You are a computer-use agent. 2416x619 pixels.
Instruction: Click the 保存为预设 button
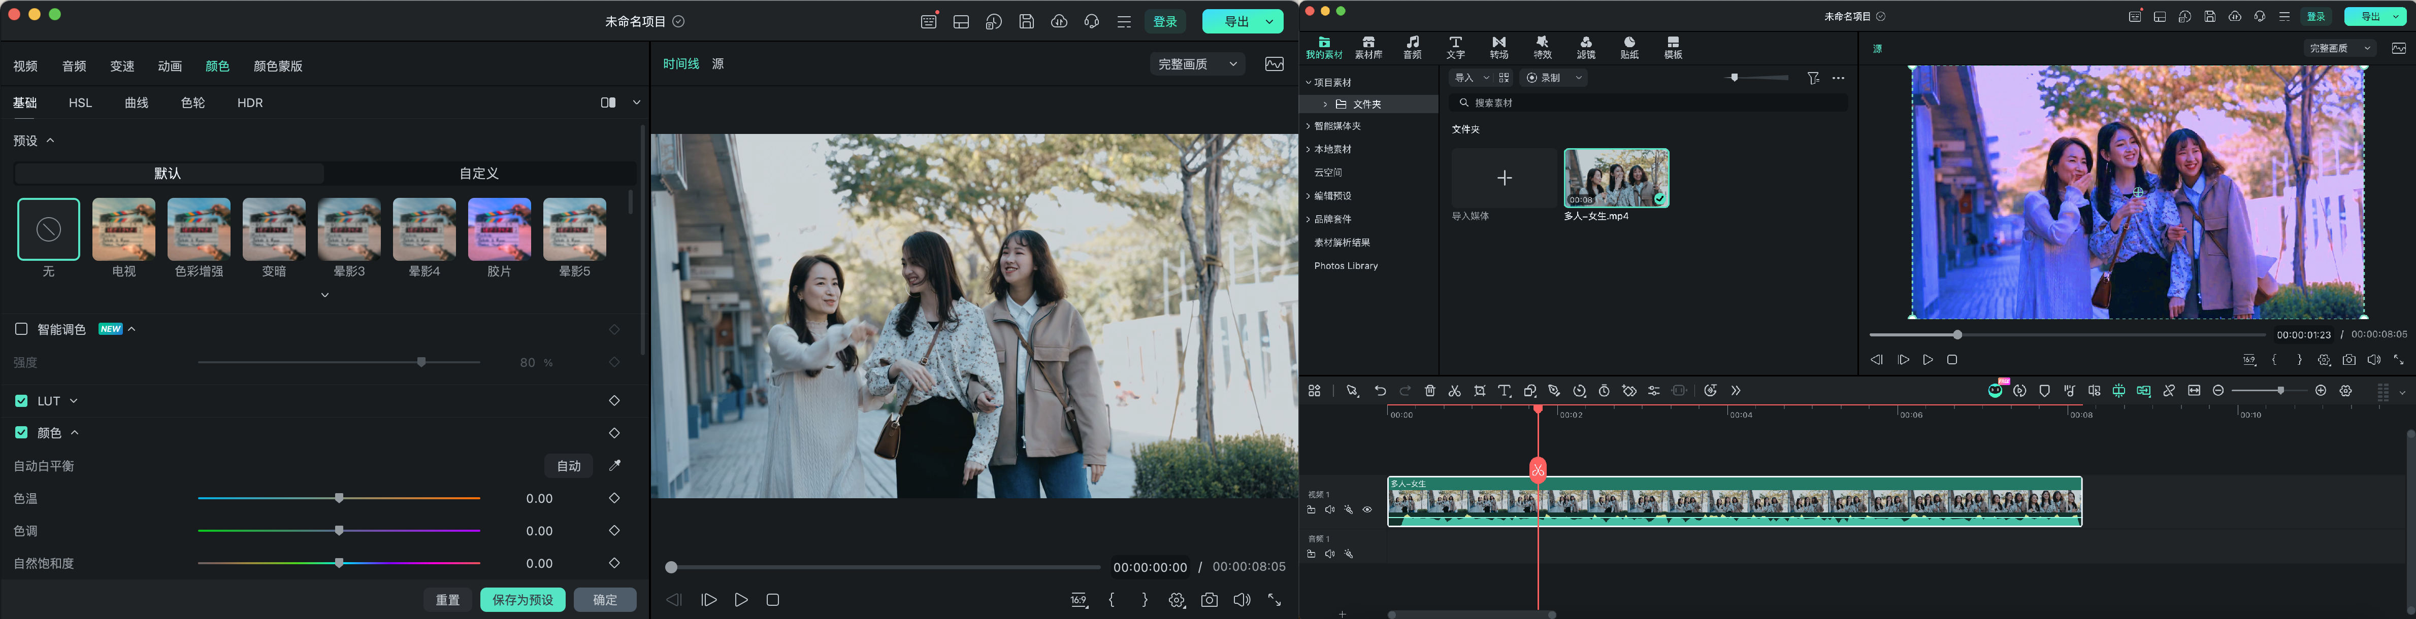coord(523,599)
